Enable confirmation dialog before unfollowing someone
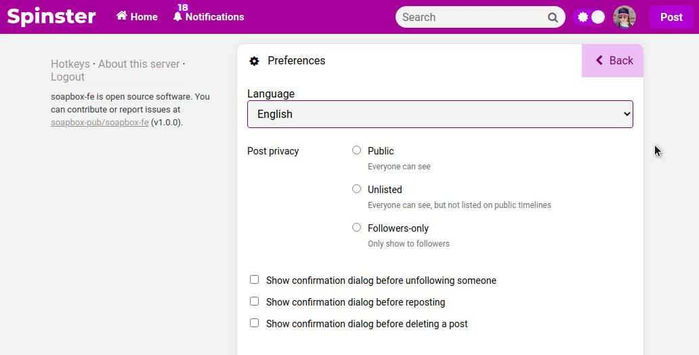This screenshot has height=355, width=699. coord(254,280)
